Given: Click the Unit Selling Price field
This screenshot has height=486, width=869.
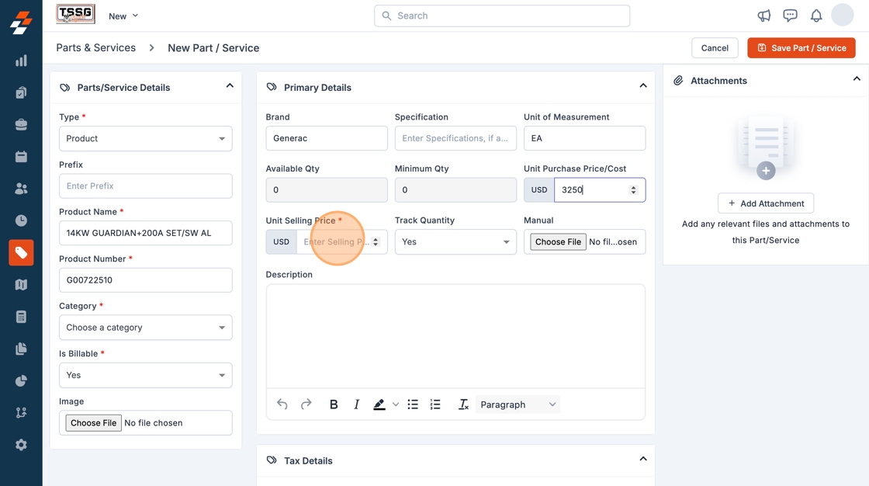Looking at the screenshot, I should (x=334, y=242).
